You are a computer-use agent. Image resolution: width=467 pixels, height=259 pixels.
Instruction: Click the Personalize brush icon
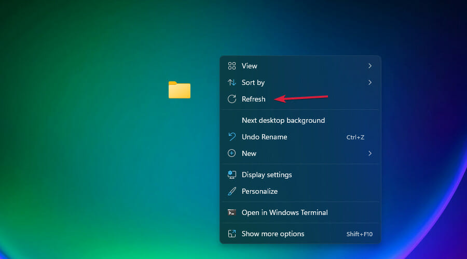point(232,191)
